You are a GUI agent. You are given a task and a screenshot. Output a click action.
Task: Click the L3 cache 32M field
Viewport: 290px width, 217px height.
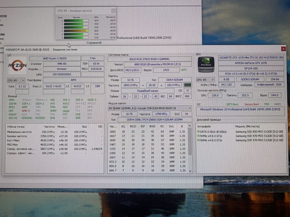(x=97, y=89)
